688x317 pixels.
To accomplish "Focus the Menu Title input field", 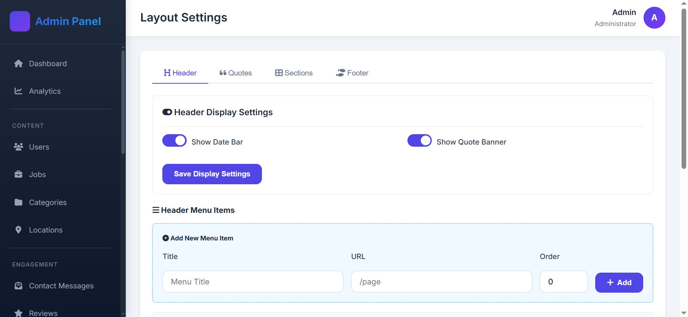I will point(253,282).
